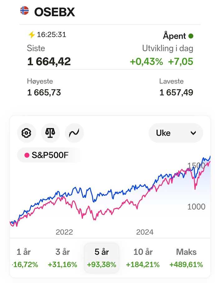215x283 pixels.
Task: Select the 3 år period tab
Action: click(x=62, y=258)
